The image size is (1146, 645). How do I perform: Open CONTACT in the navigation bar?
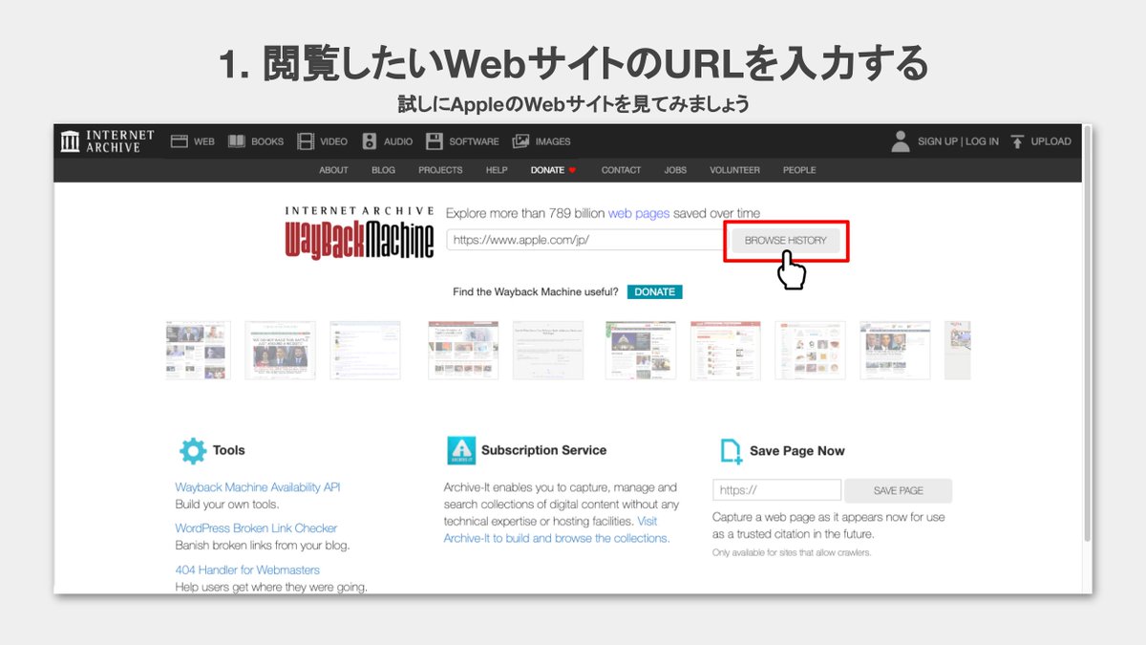pyautogui.click(x=621, y=170)
